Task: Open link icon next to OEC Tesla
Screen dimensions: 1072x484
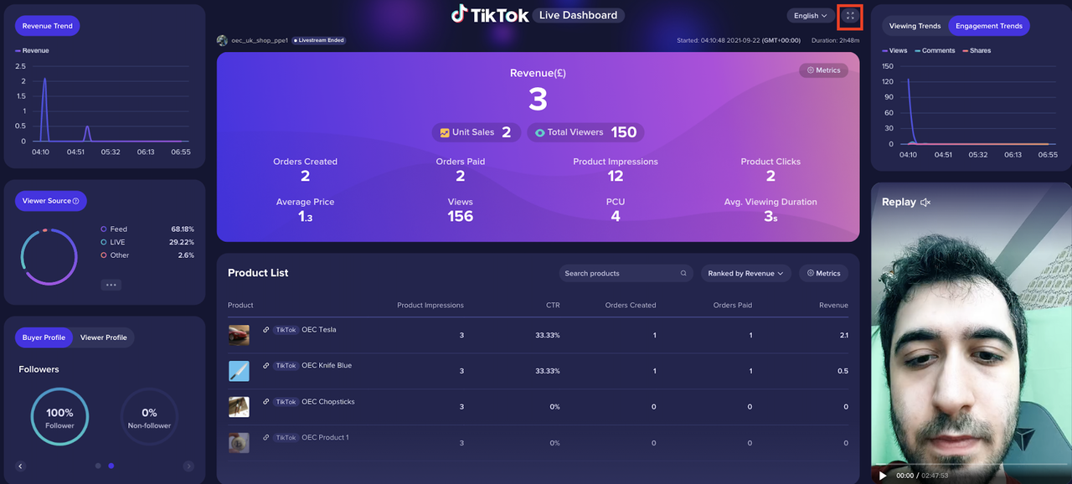Action: click(x=266, y=330)
